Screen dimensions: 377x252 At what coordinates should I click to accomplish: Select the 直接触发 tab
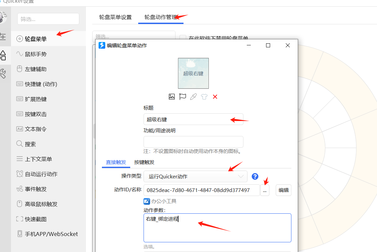(116, 162)
